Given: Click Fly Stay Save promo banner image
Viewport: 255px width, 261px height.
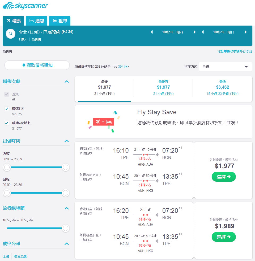Looking at the screenshot, I should click(x=104, y=122).
